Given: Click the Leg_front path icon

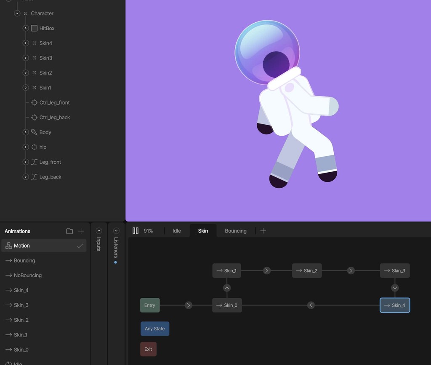Looking at the screenshot, I should coord(34,162).
